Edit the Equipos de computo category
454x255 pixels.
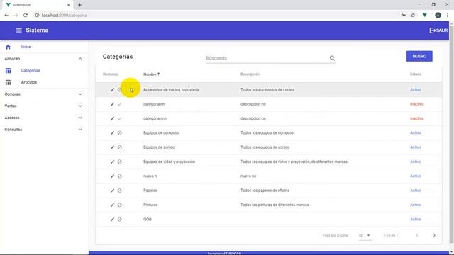pyautogui.click(x=112, y=133)
